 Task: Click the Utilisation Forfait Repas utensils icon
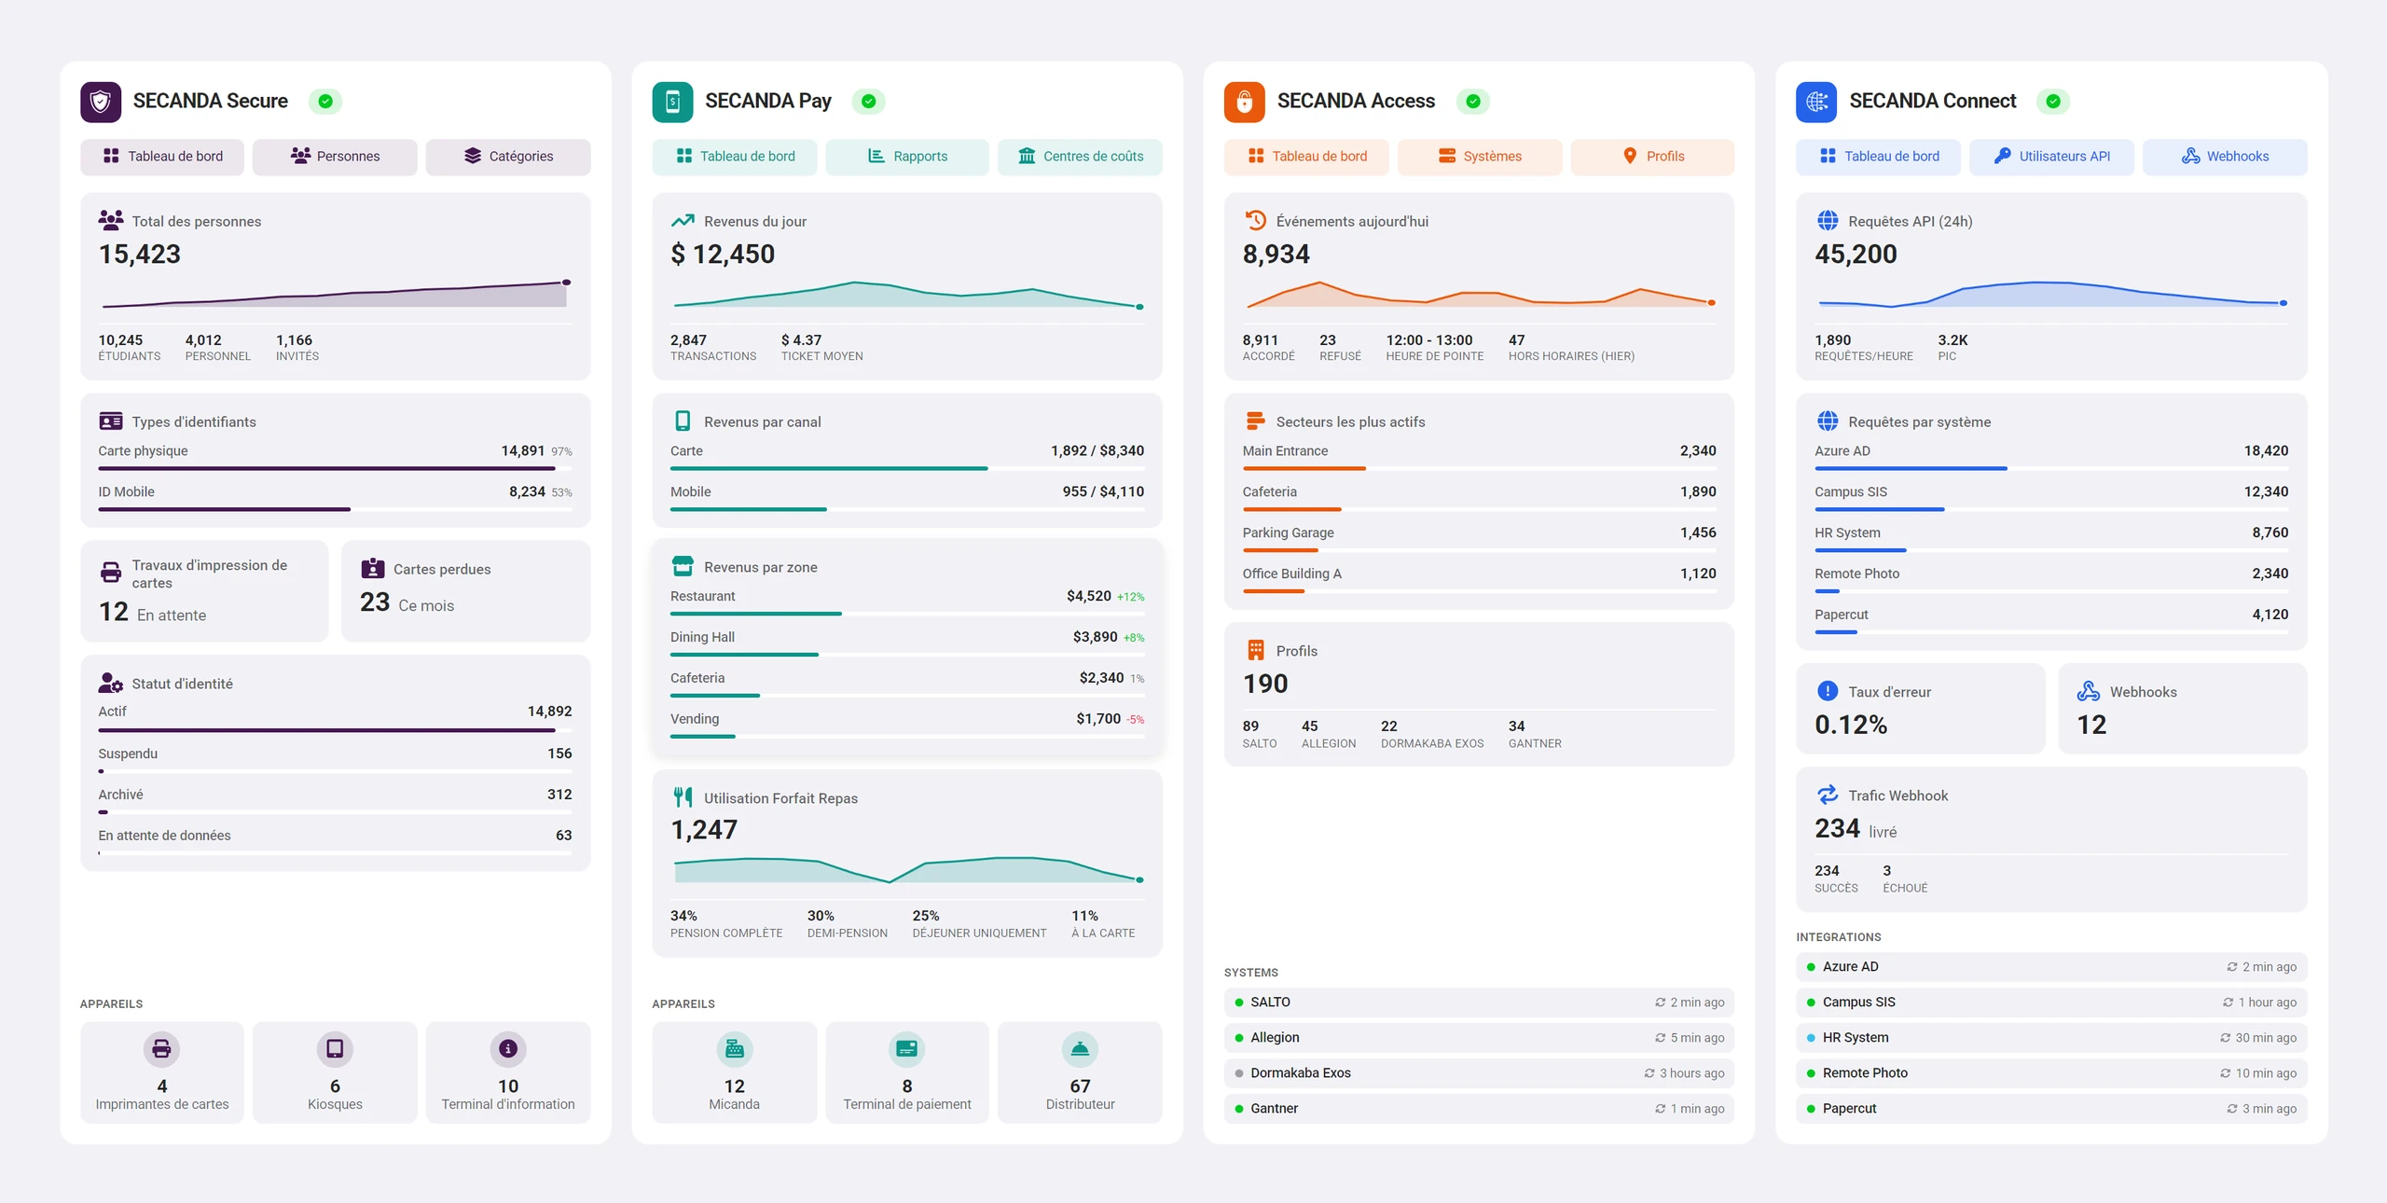pyautogui.click(x=683, y=797)
